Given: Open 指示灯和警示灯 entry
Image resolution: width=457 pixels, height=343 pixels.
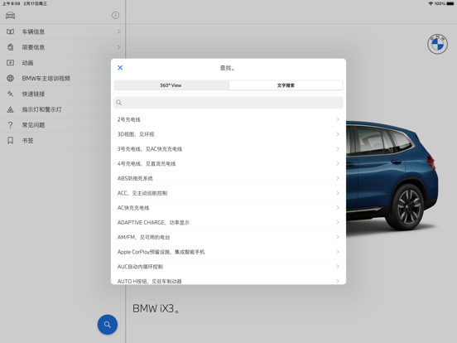Looking at the screenshot, I should coord(63,109).
